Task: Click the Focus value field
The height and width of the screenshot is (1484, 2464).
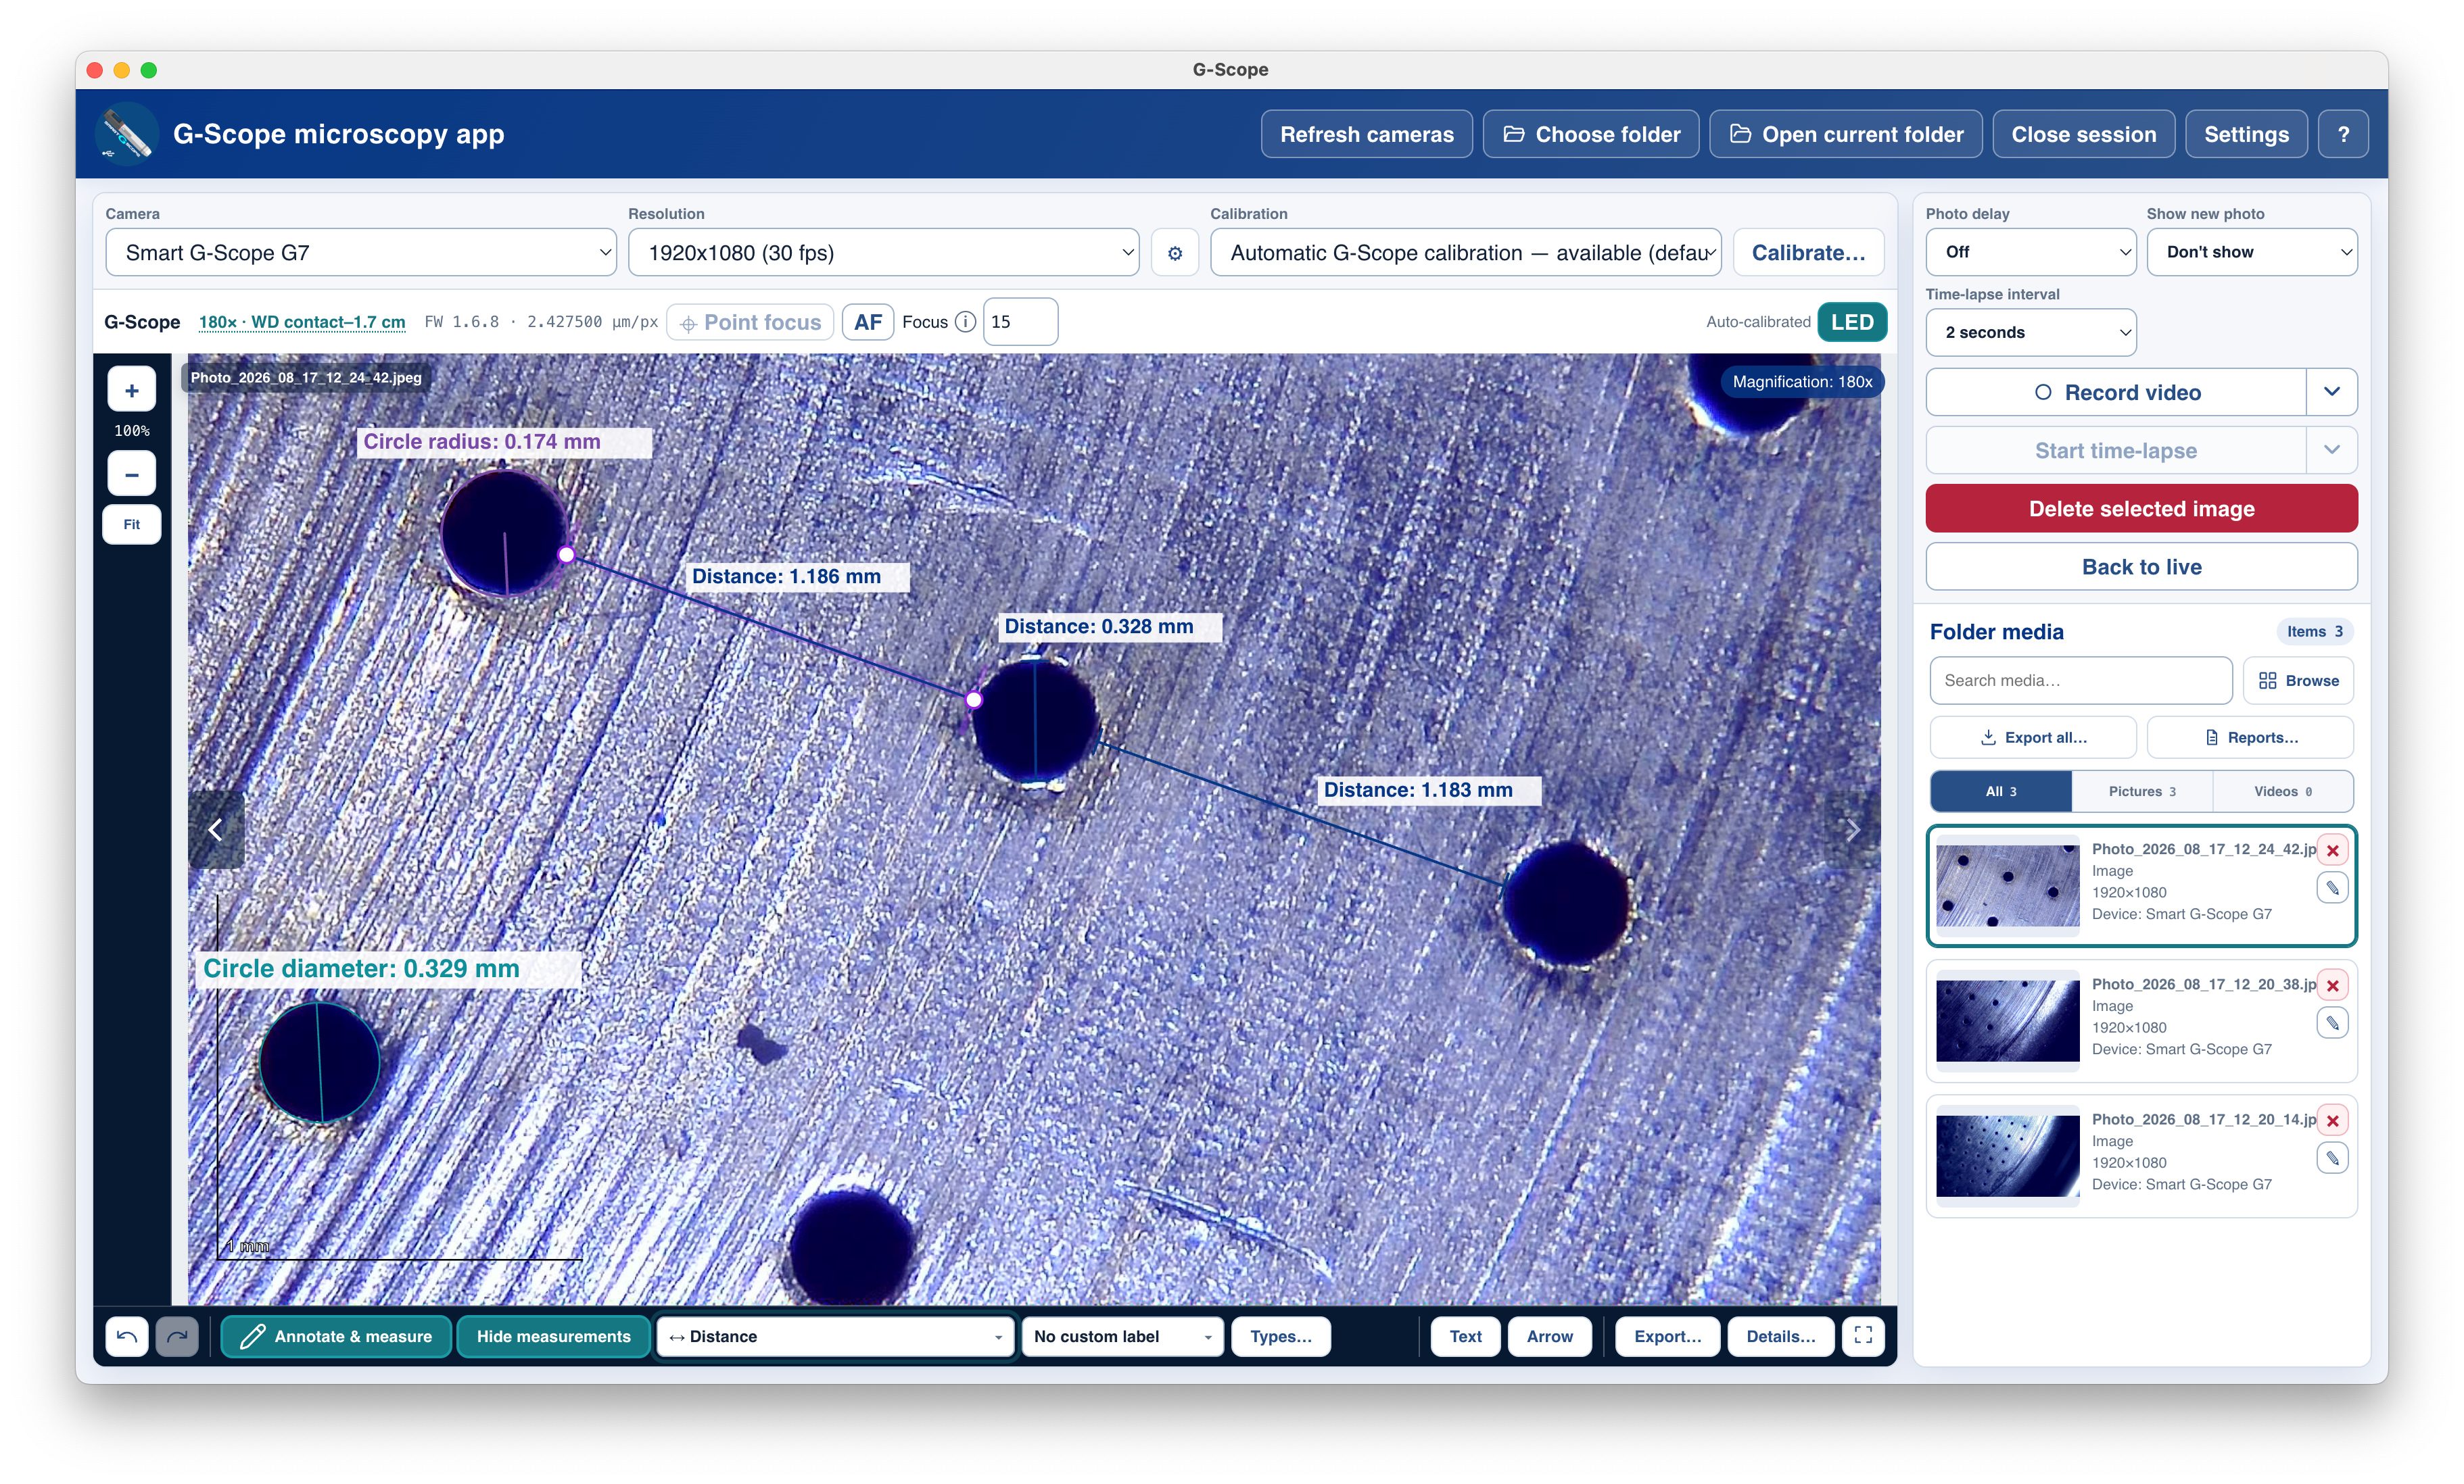Action: pos(1021,322)
